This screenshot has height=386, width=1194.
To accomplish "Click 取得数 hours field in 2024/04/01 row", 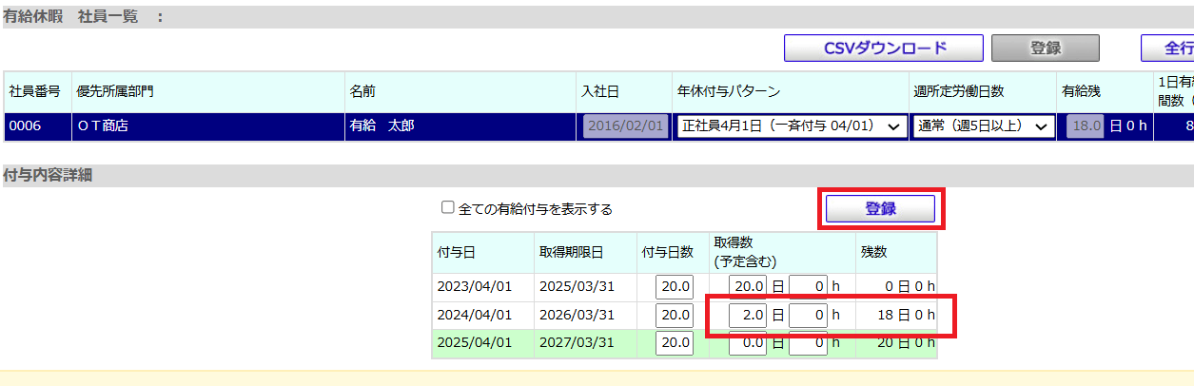I will point(808,315).
